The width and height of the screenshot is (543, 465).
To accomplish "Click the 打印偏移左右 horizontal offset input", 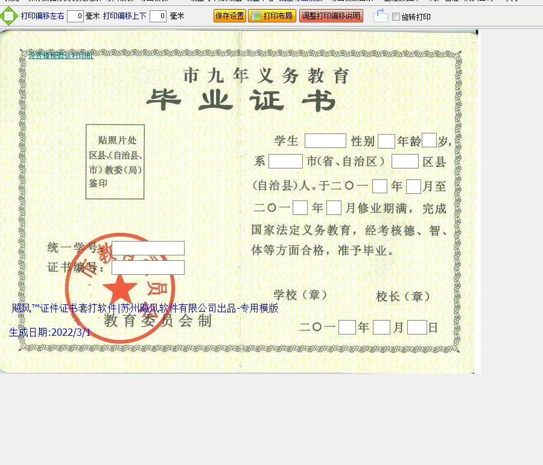I will (x=75, y=16).
